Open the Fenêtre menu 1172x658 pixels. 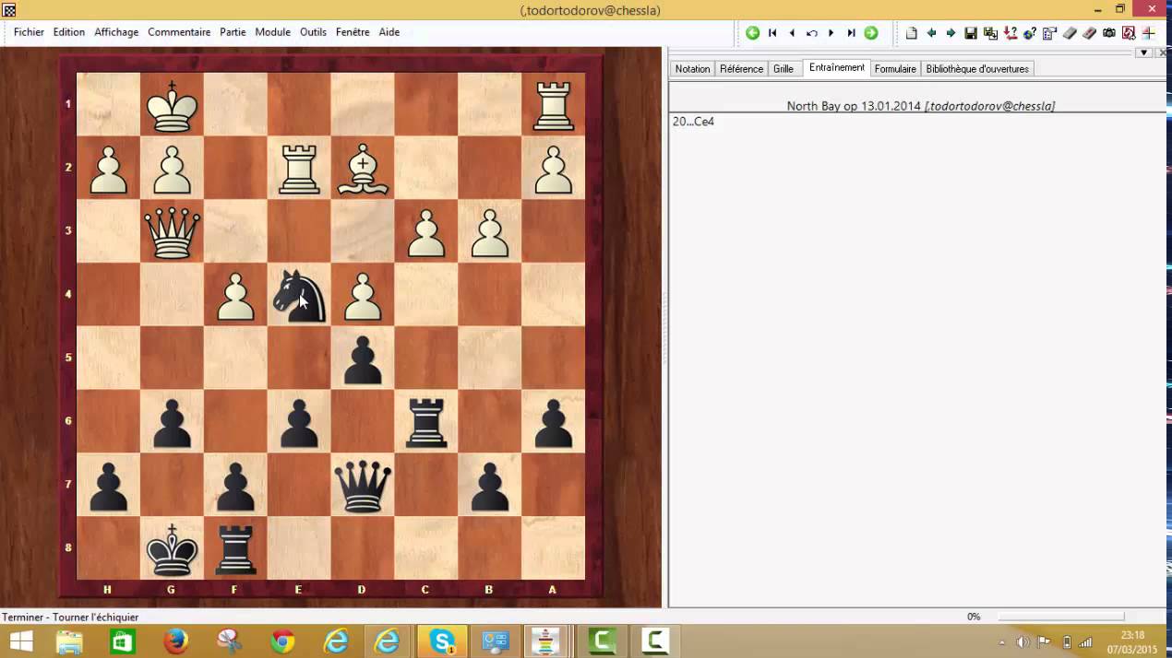click(353, 32)
